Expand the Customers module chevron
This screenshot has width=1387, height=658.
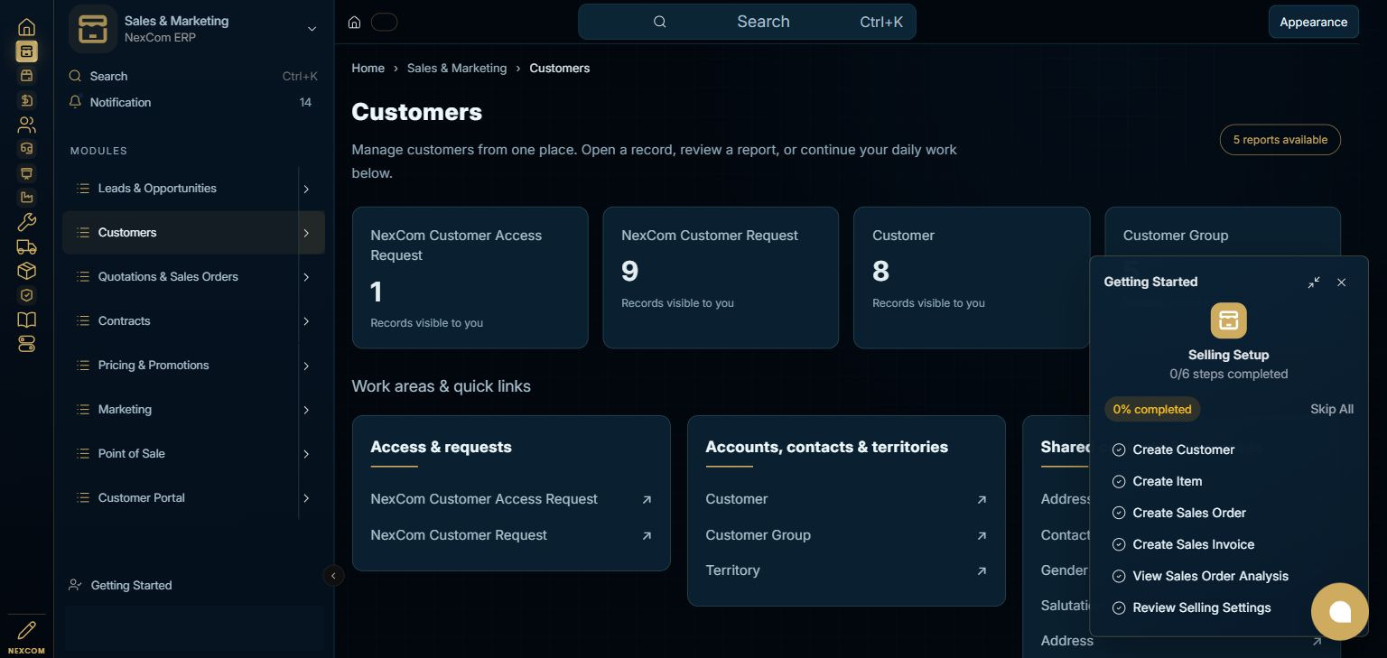tap(306, 233)
